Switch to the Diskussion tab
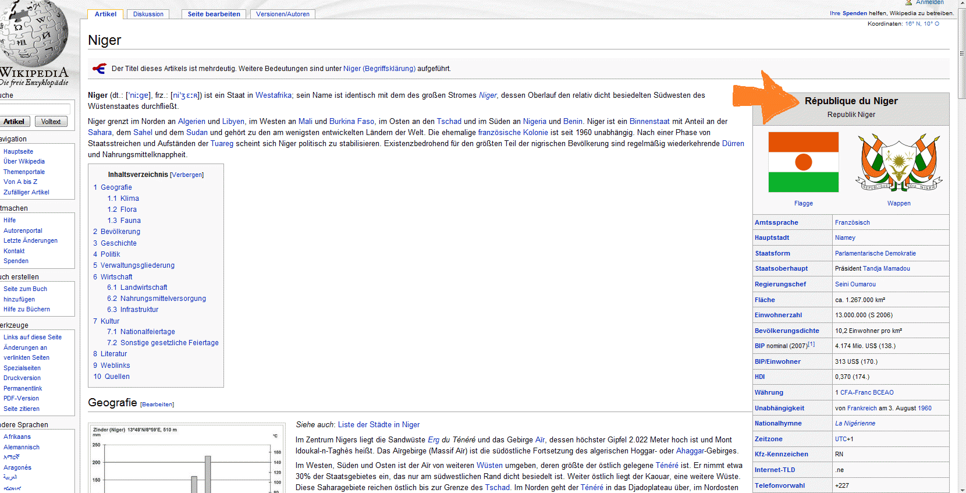This screenshot has width=966, height=493. (148, 14)
